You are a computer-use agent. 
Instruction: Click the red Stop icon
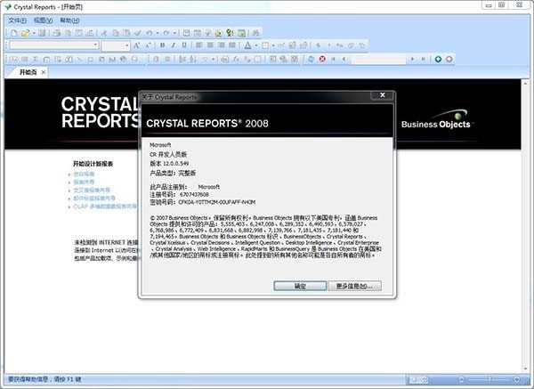[x=322, y=59]
